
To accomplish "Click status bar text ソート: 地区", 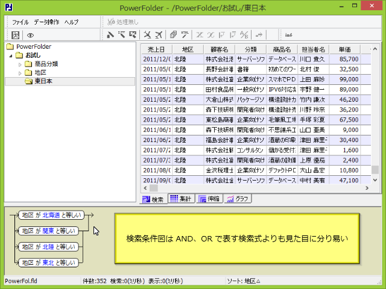I will 244,281.
